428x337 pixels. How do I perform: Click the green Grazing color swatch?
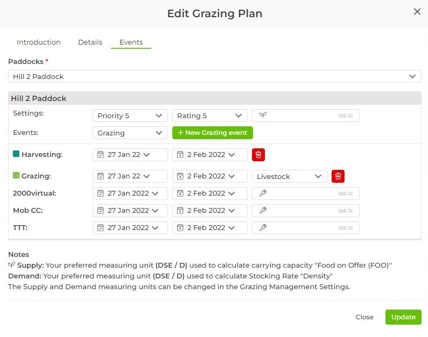click(16, 176)
